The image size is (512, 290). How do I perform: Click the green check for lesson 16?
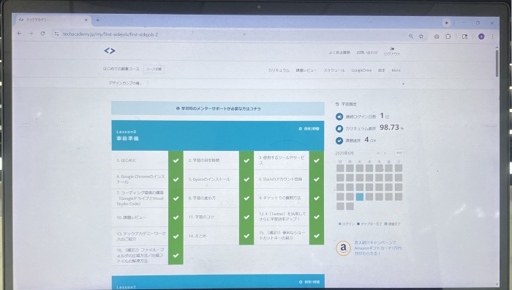point(176,255)
